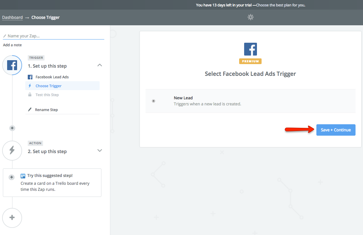Click the pencil icon by Zap name
Screen dimensions: 363x235
pos(4,36)
